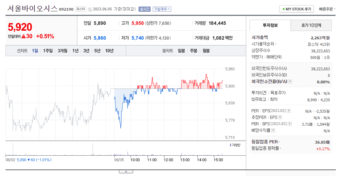Click the calendar icon beside 2023.06.05

pos(90,9)
